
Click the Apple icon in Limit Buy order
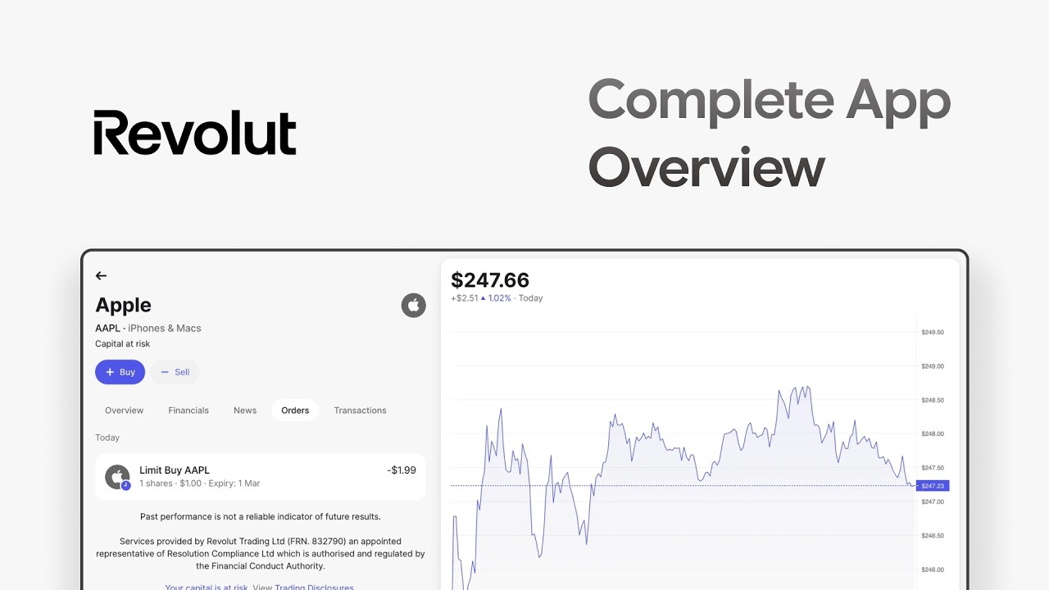[117, 477]
